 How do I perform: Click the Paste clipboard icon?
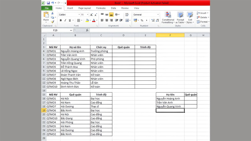tap(46, 15)
